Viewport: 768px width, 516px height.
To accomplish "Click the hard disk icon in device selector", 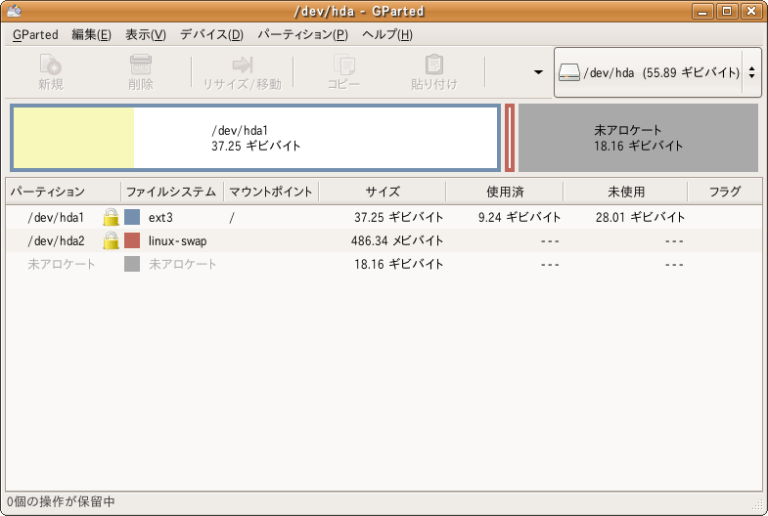I will coord(569,72).
